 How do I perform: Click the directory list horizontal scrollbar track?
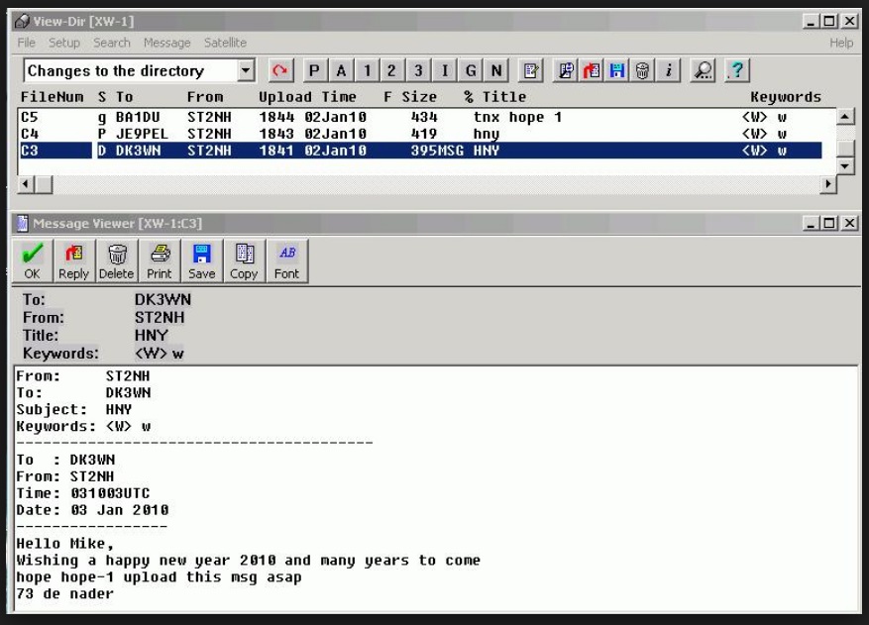pos(426,185)
